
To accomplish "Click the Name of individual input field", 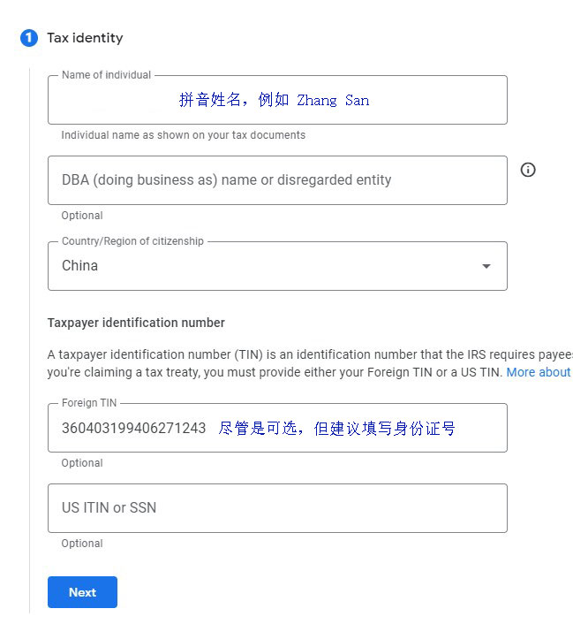I will pyautogui.click(x=277, y=100).
